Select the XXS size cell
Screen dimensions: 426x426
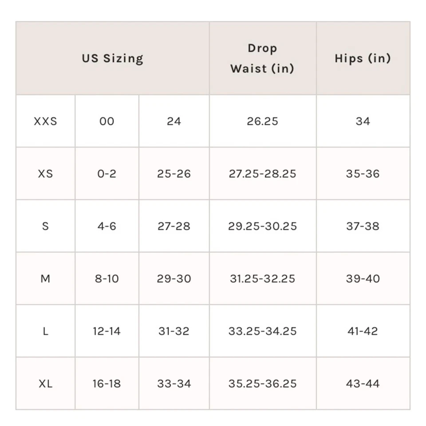45,121
